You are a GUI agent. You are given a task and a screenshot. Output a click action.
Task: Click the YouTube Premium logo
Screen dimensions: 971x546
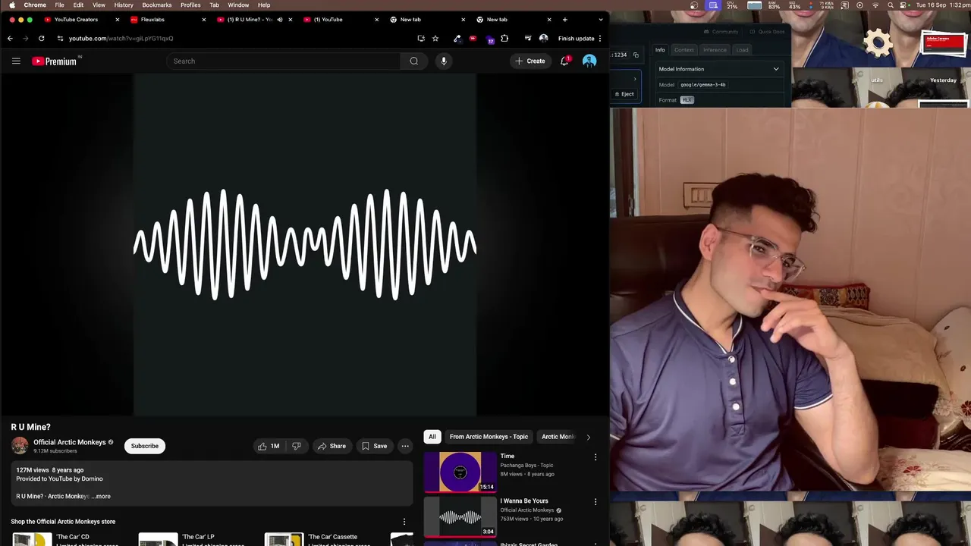[x=56, y=61]
